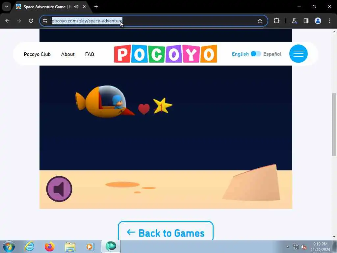Open the About page
The width and height of the screenshot is (337, 253).
68,54
